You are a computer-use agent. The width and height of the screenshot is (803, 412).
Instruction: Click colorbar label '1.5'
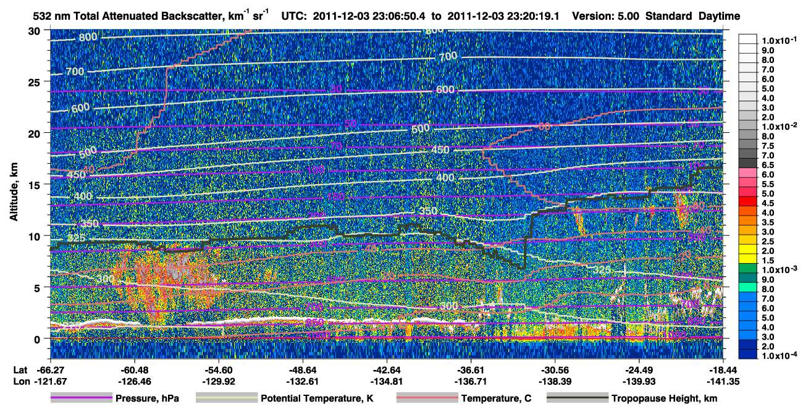767,261
